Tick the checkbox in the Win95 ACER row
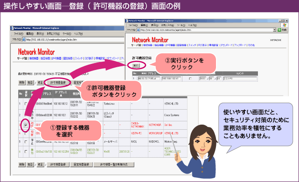 pyautogui.click(x=26, y=152)
